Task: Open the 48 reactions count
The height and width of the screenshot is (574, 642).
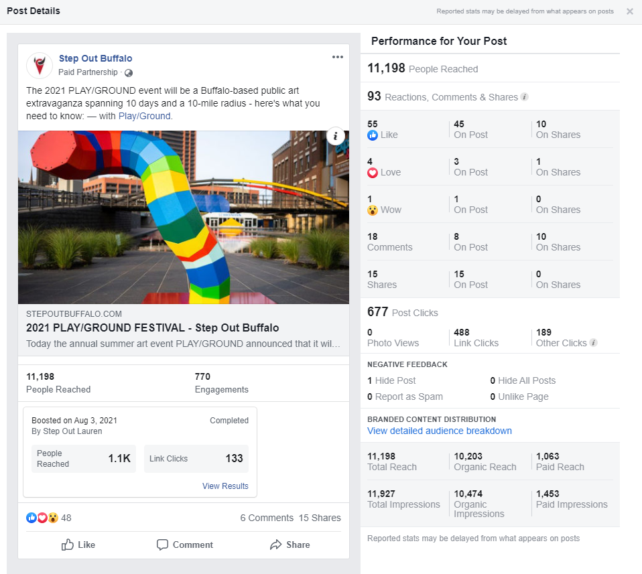Action: (x=66, y=518)
